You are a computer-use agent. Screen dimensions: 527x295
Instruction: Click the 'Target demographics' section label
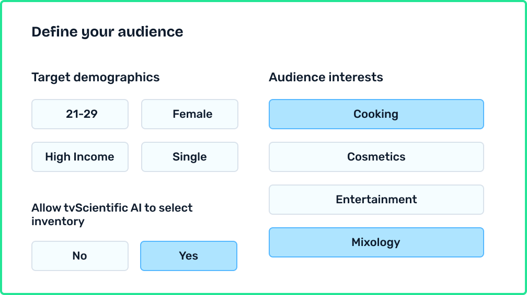[x=96, y=77]
